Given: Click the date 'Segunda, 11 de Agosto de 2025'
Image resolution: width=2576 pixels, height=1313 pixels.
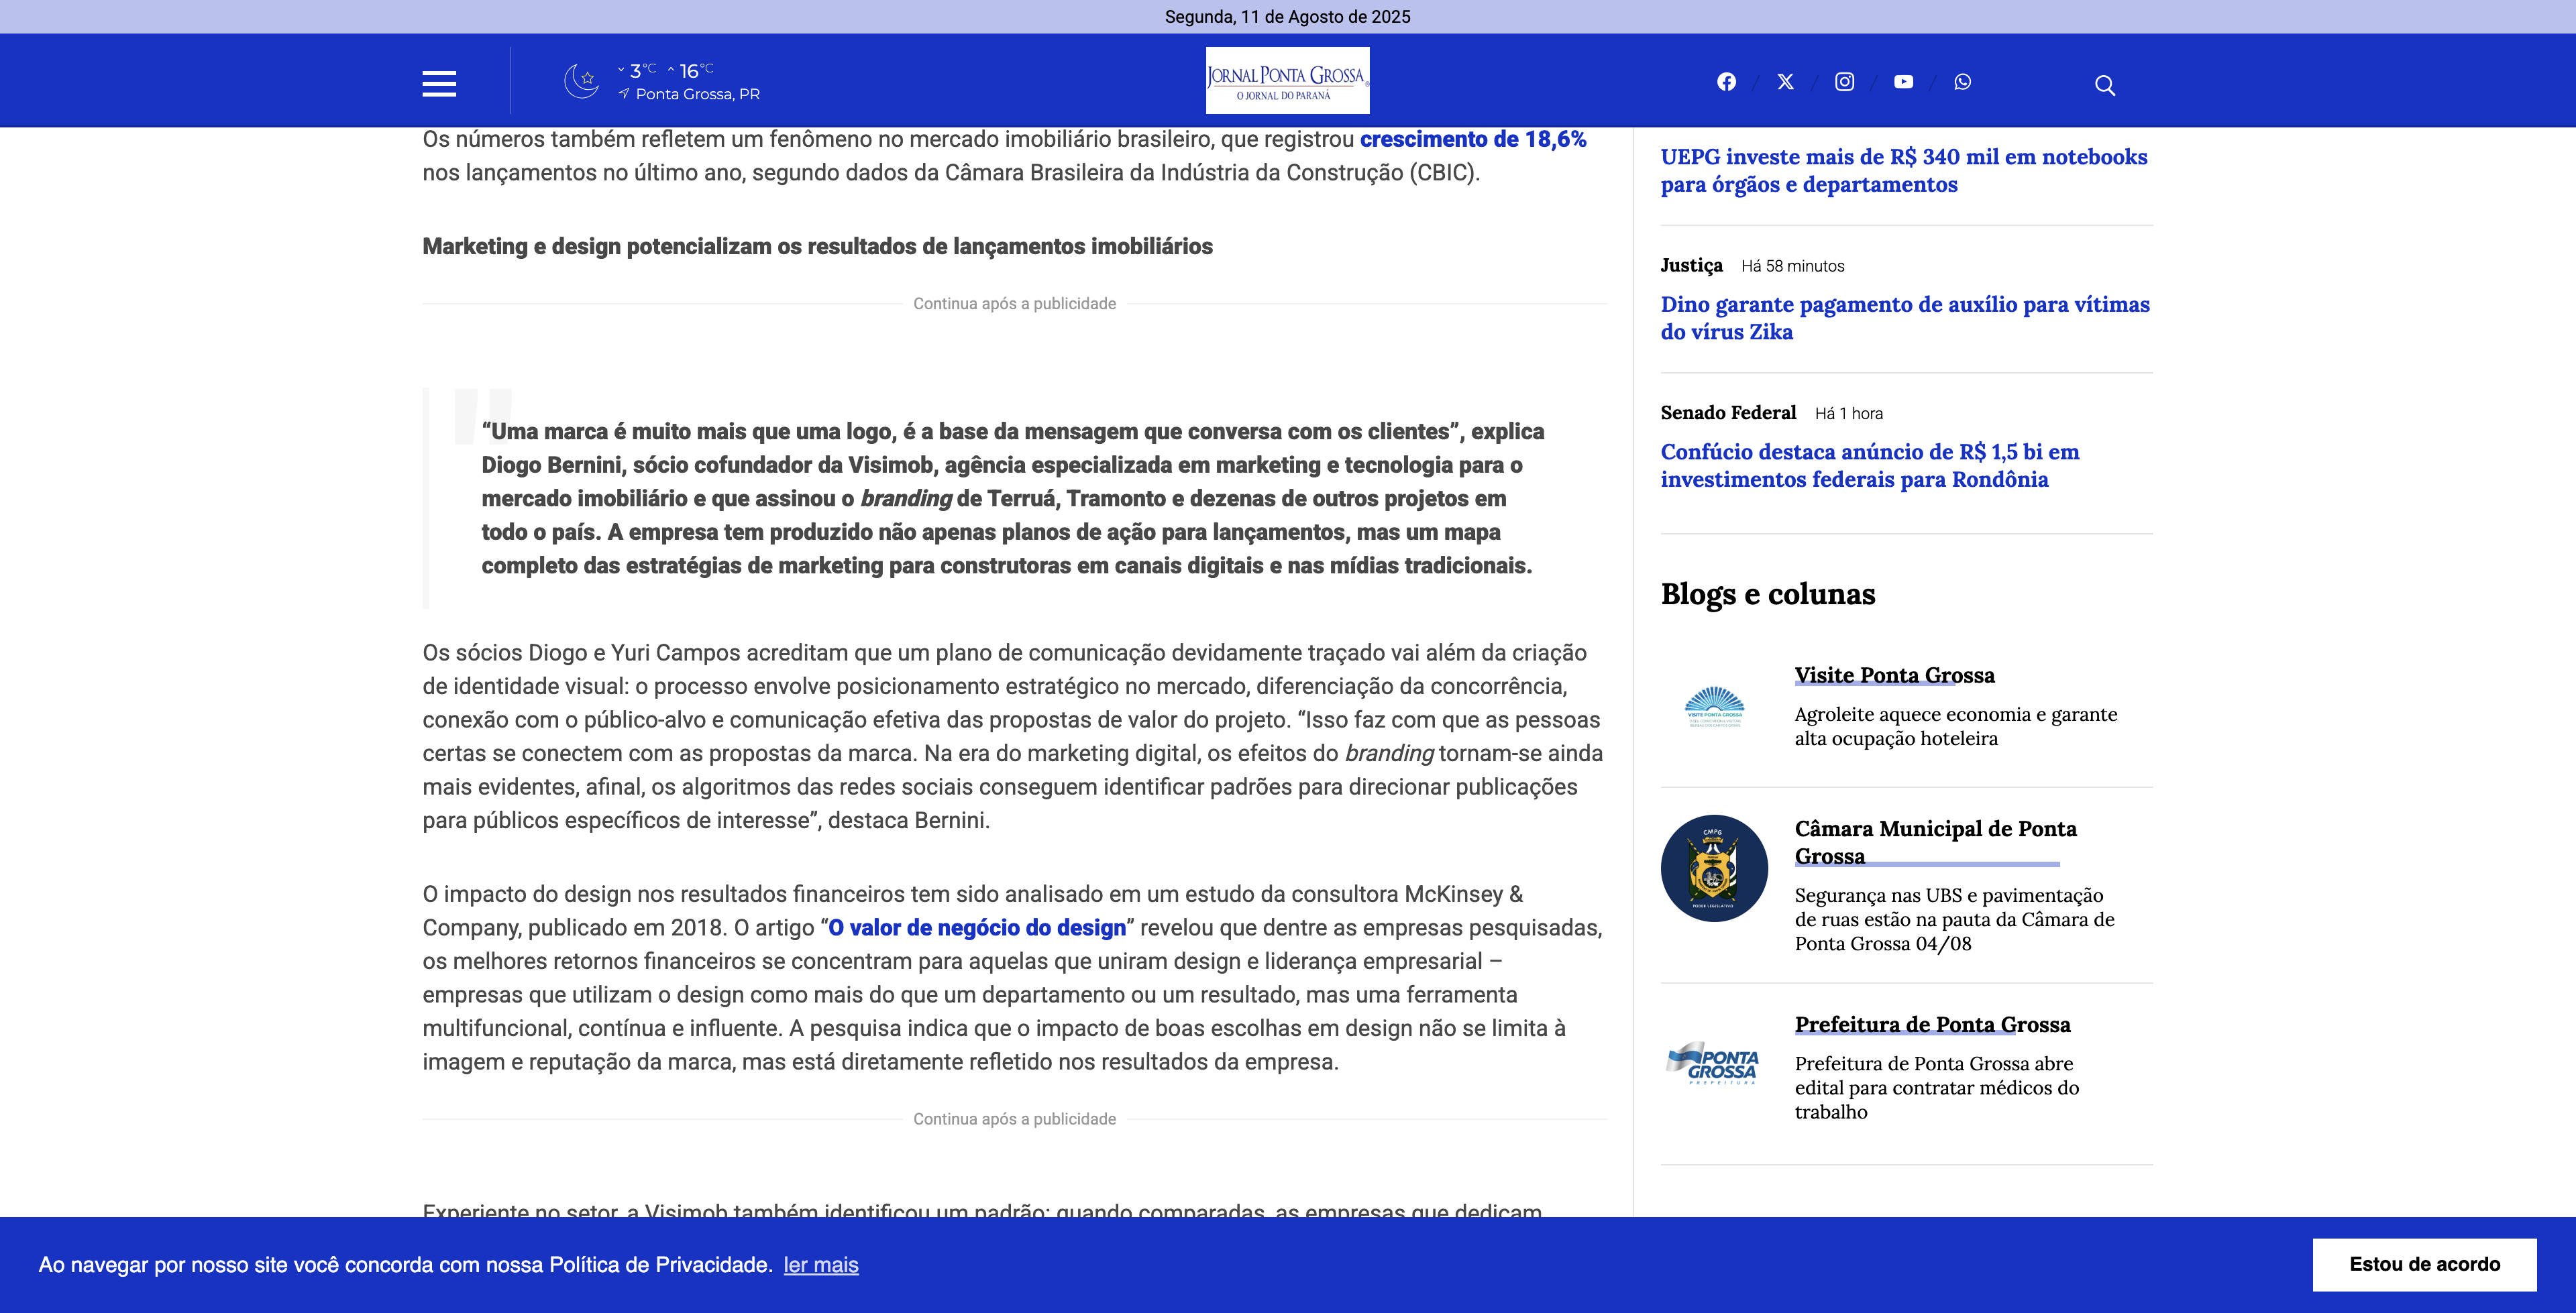Looking at the screenshot, I should 1287,17.
